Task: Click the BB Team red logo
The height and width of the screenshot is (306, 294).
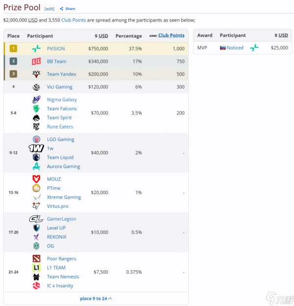Action: 36,61
